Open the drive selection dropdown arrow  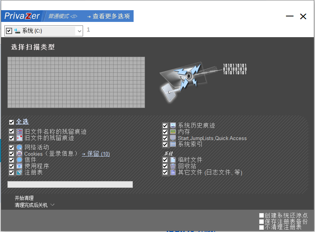[80, 31]
